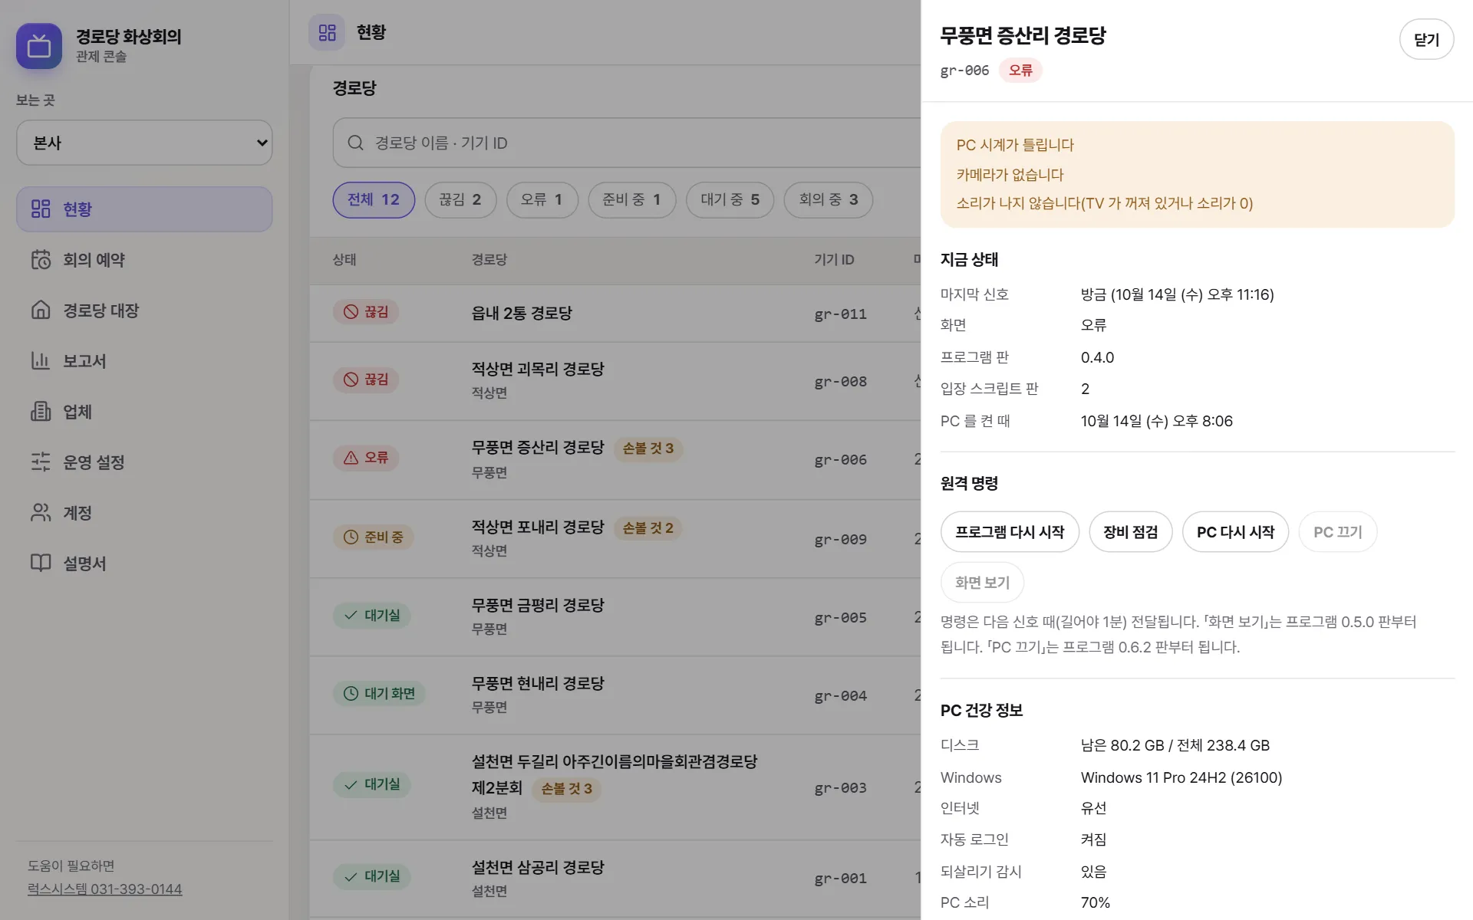Click the dashboard grid icon beside 현황 header
The image size is (1473, 920).
(x=327, y=32)
